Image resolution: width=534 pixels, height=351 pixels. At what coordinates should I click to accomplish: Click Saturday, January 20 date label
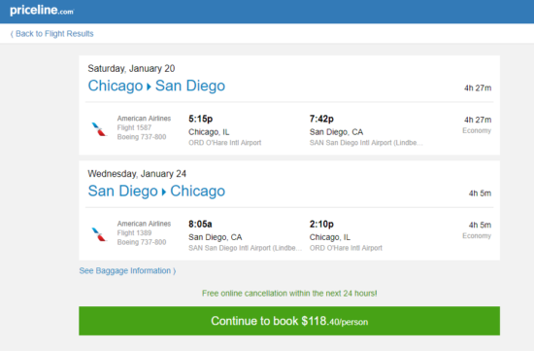click(131, 69)
